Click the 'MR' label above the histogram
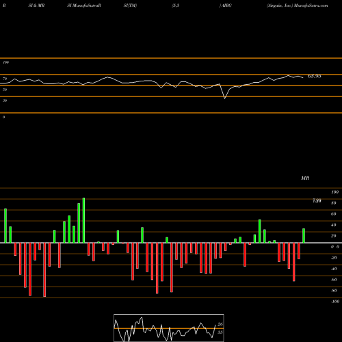The height and width of the screenshot is (342, 342). [305, 178]
